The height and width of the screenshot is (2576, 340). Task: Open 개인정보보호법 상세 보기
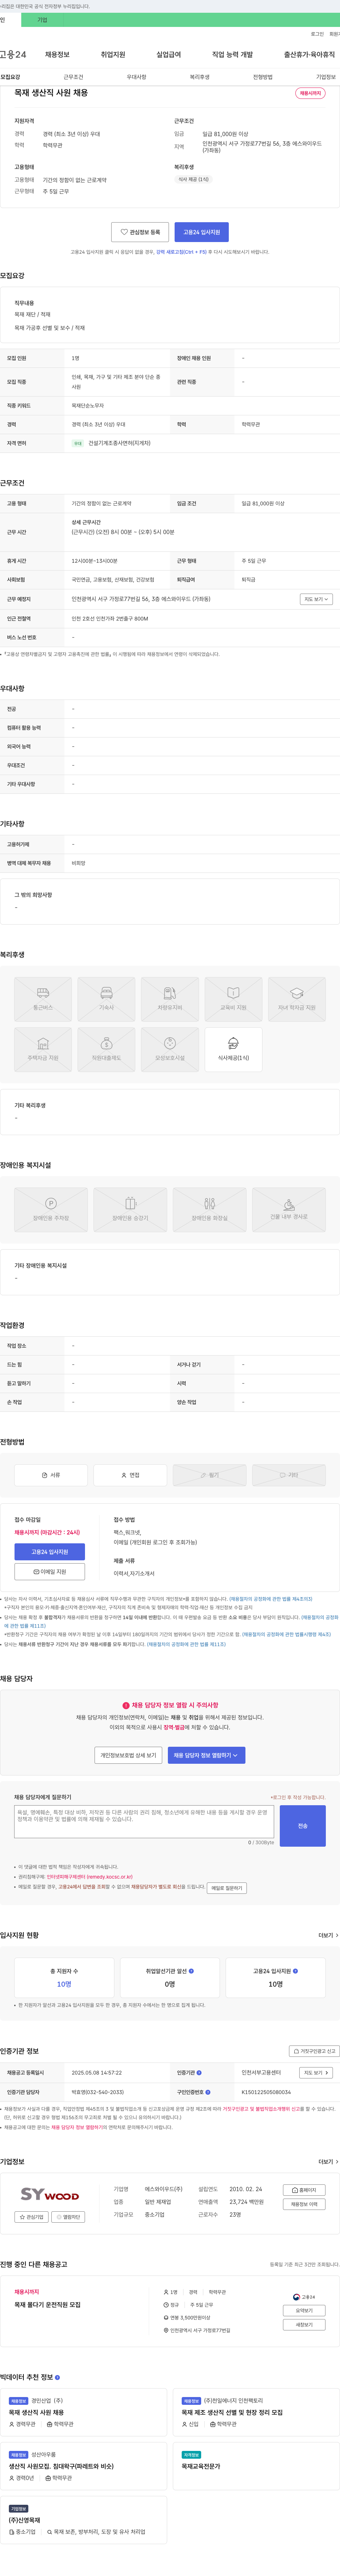tap(128, 1755)
